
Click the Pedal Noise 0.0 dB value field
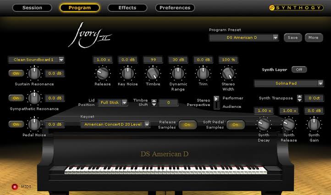tap(55, 124)
